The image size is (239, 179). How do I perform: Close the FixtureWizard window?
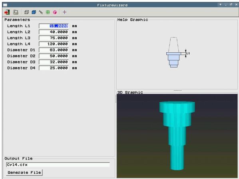coord(236,5)
